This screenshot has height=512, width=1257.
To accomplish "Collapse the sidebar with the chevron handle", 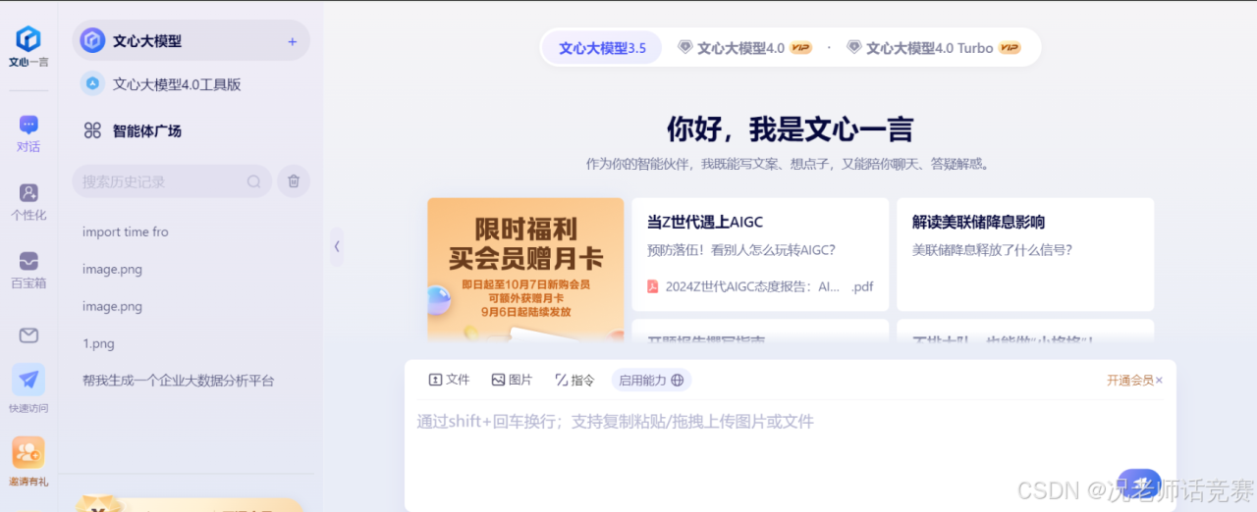I will tap(336, 246).
